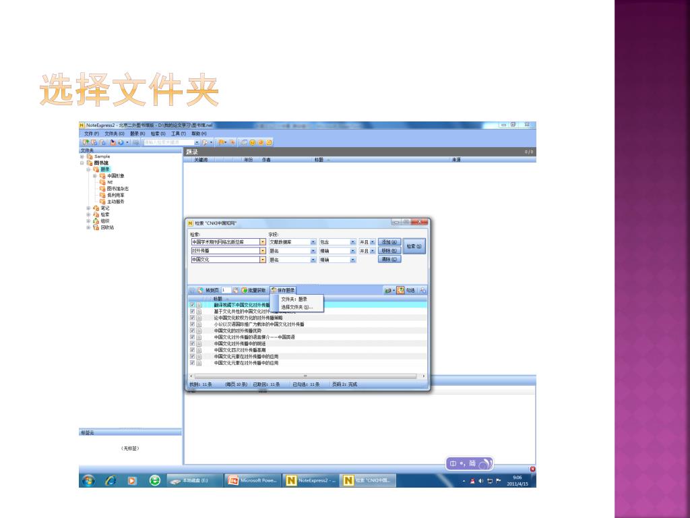
Task: Click the 添加 (A) button
Action: (389, 242)
